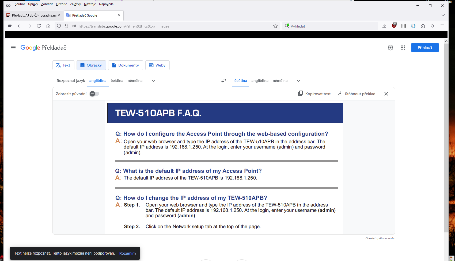Close the 'Překladač Google' tab
Screen dimensions: 455x261
tap(119, 15)
